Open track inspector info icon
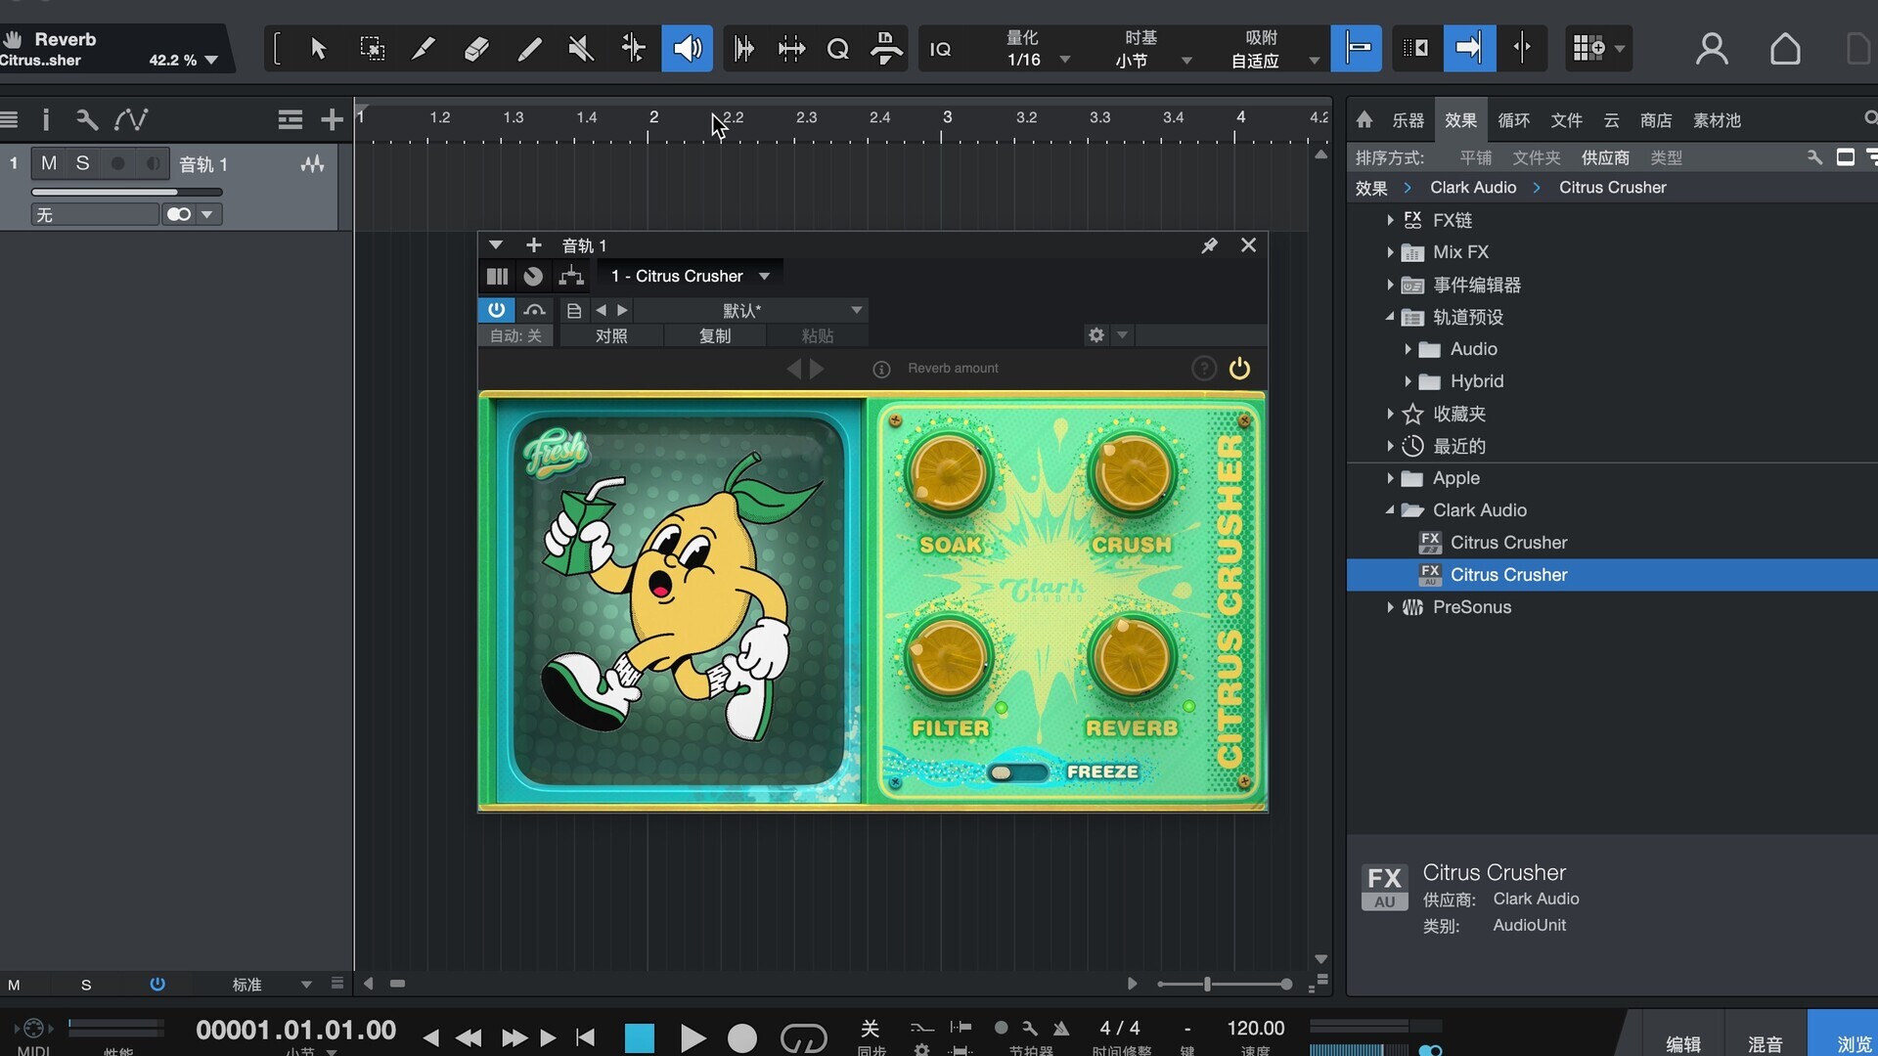This screenshot has height=1056, width=1878. (x=46, y=120)
